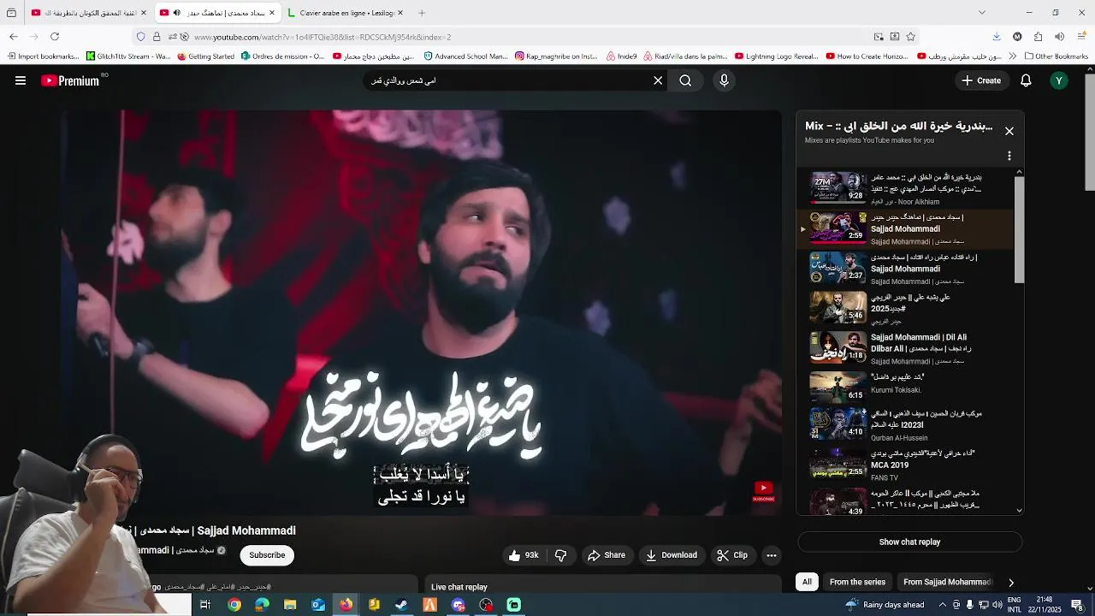Go to YouTube Premium home logo
The width and height of the screenshot is (1095, 616).
pos(70,80)
